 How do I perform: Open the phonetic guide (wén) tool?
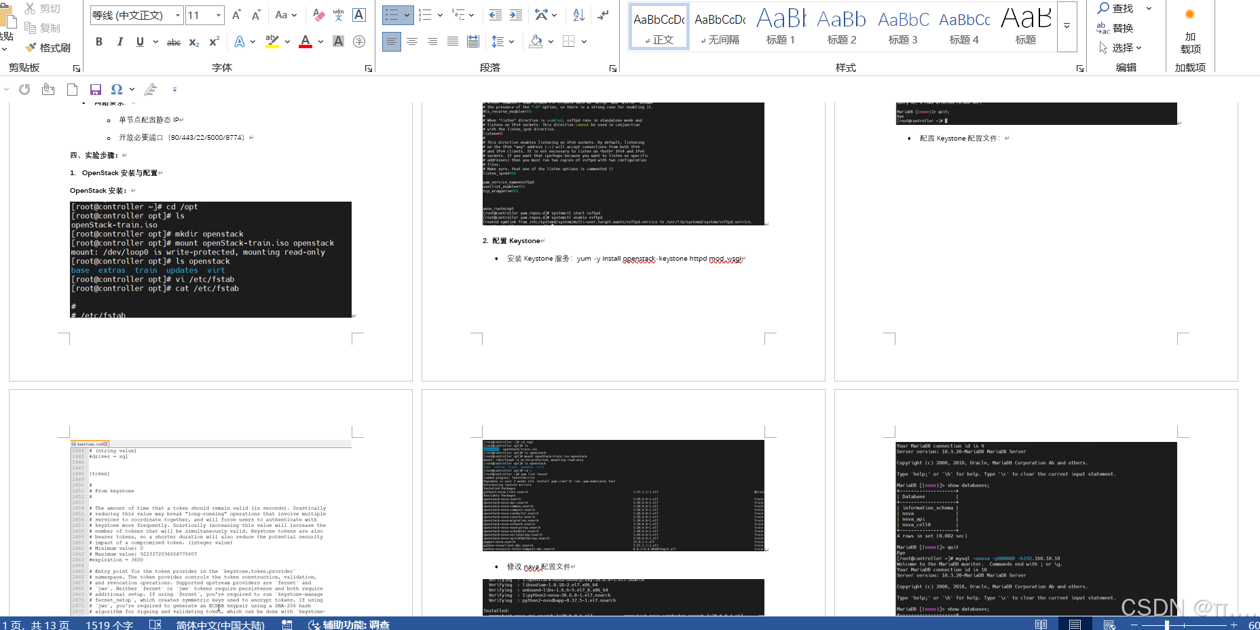[x=338, y=15]
